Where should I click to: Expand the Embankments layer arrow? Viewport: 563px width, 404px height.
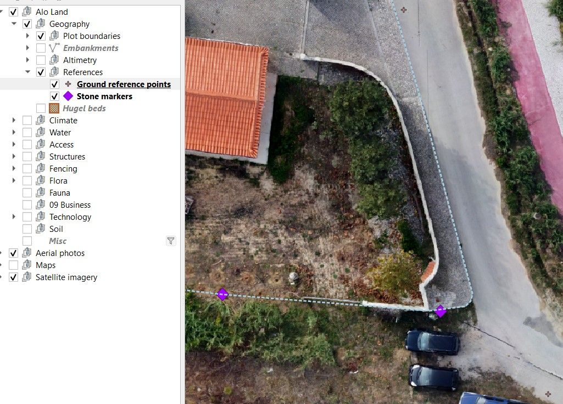coord(27,48)
